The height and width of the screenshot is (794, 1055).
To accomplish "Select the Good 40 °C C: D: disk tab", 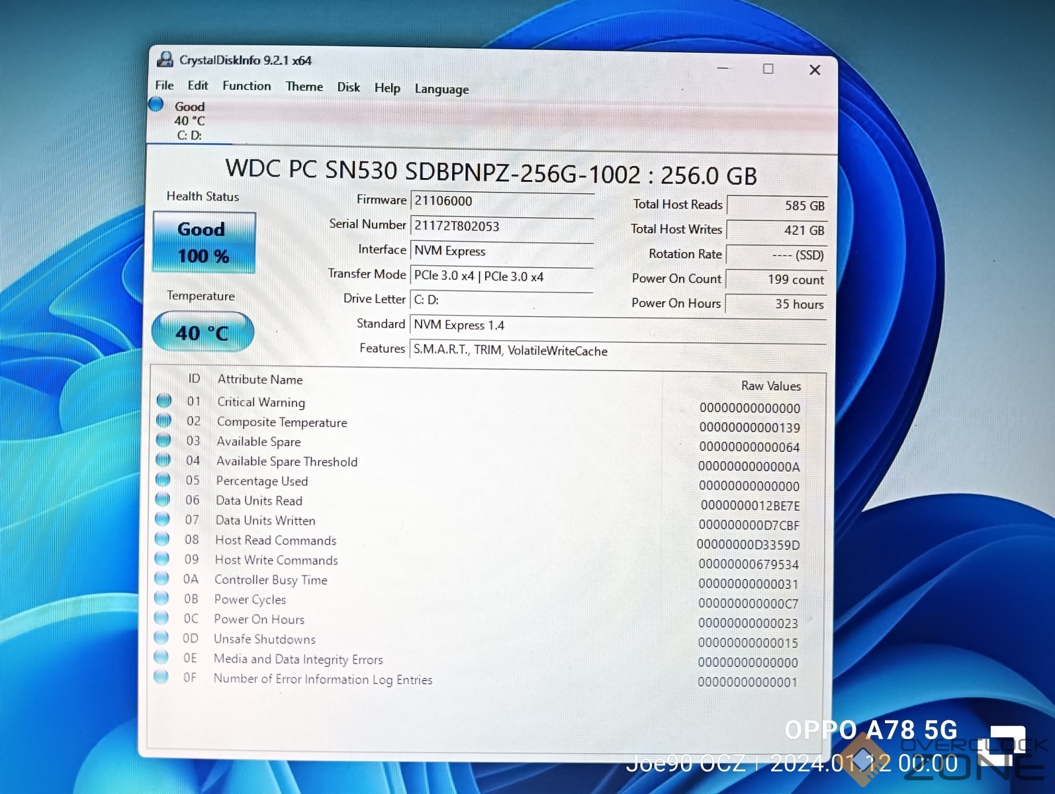I will pos(190,120).
